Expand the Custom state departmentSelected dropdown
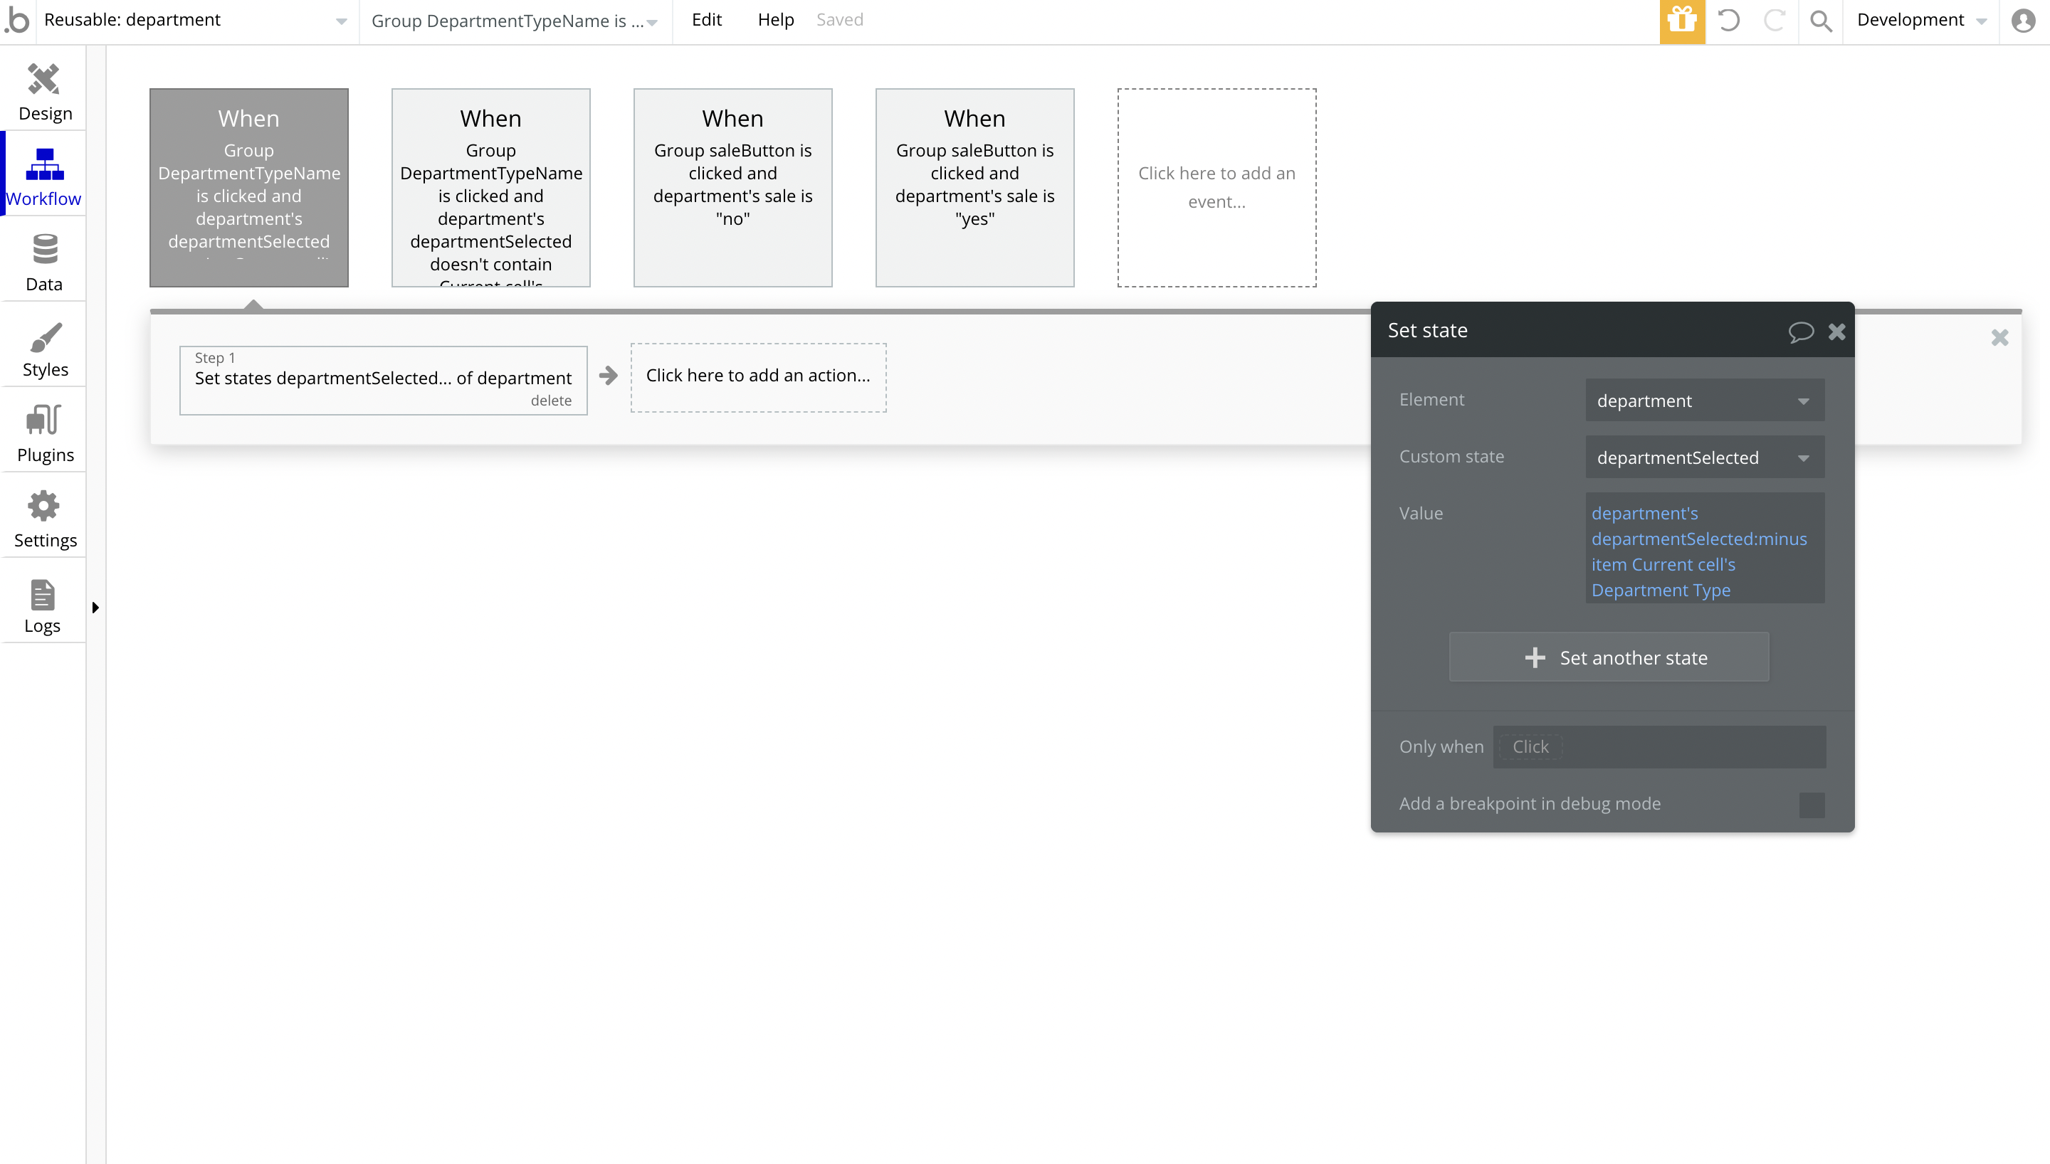Viewport: 2050px width, 1164px height. [1705, 457]
